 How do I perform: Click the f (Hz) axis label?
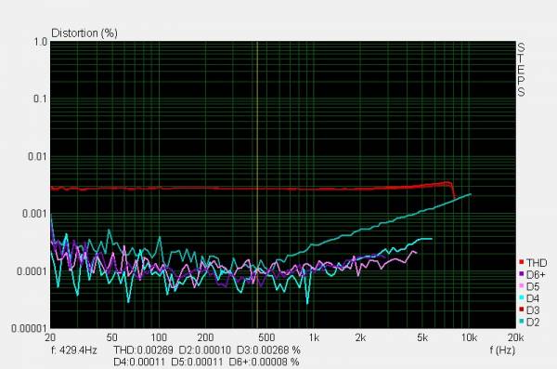pyautogui.click(x=502, y=350)
